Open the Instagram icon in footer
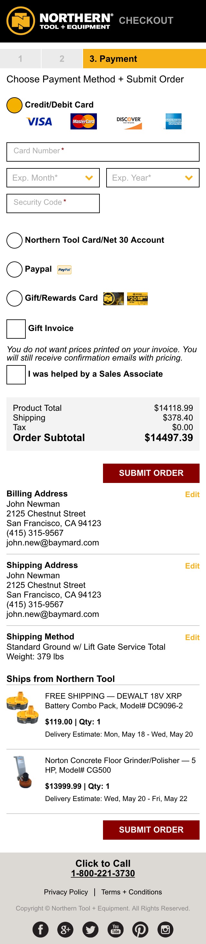The image size is (206, 944). [x=165, y=929]
